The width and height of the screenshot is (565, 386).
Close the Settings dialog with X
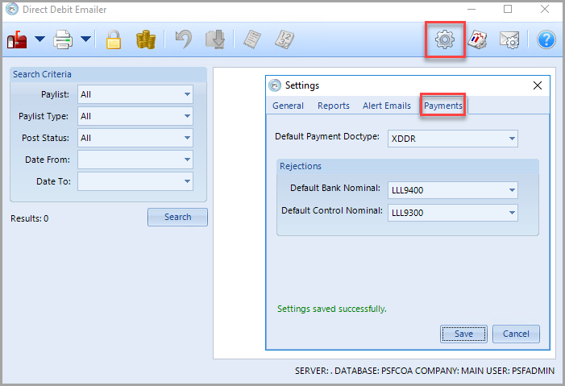pyautogui.click(x=538, y=85)
